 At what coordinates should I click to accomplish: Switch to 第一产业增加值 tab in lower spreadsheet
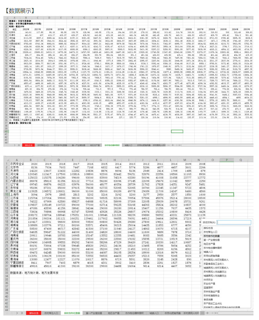click(94, 313)
